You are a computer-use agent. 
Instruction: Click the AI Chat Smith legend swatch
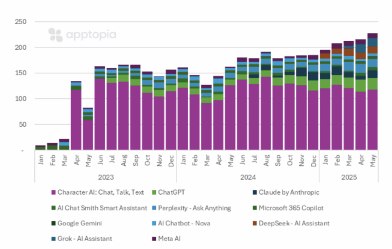pyautogui.click(x=53, y=208)
